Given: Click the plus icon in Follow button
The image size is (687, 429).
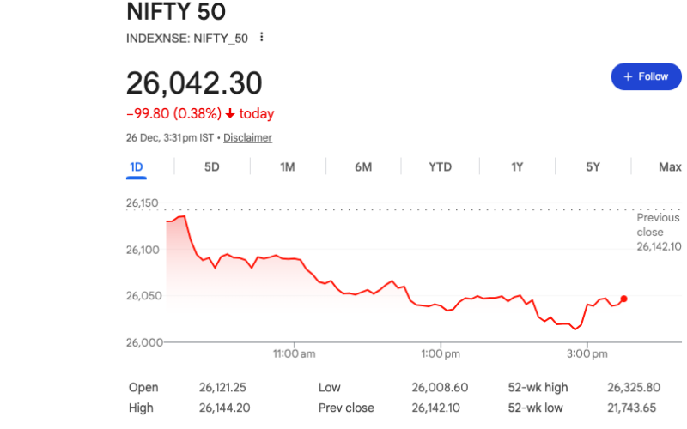Looking at the screenshot, I should click(628, 76).
